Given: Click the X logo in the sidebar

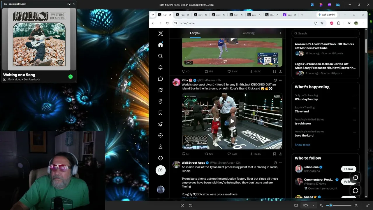Looking at the screenshot, I should [x=161, y=33].
